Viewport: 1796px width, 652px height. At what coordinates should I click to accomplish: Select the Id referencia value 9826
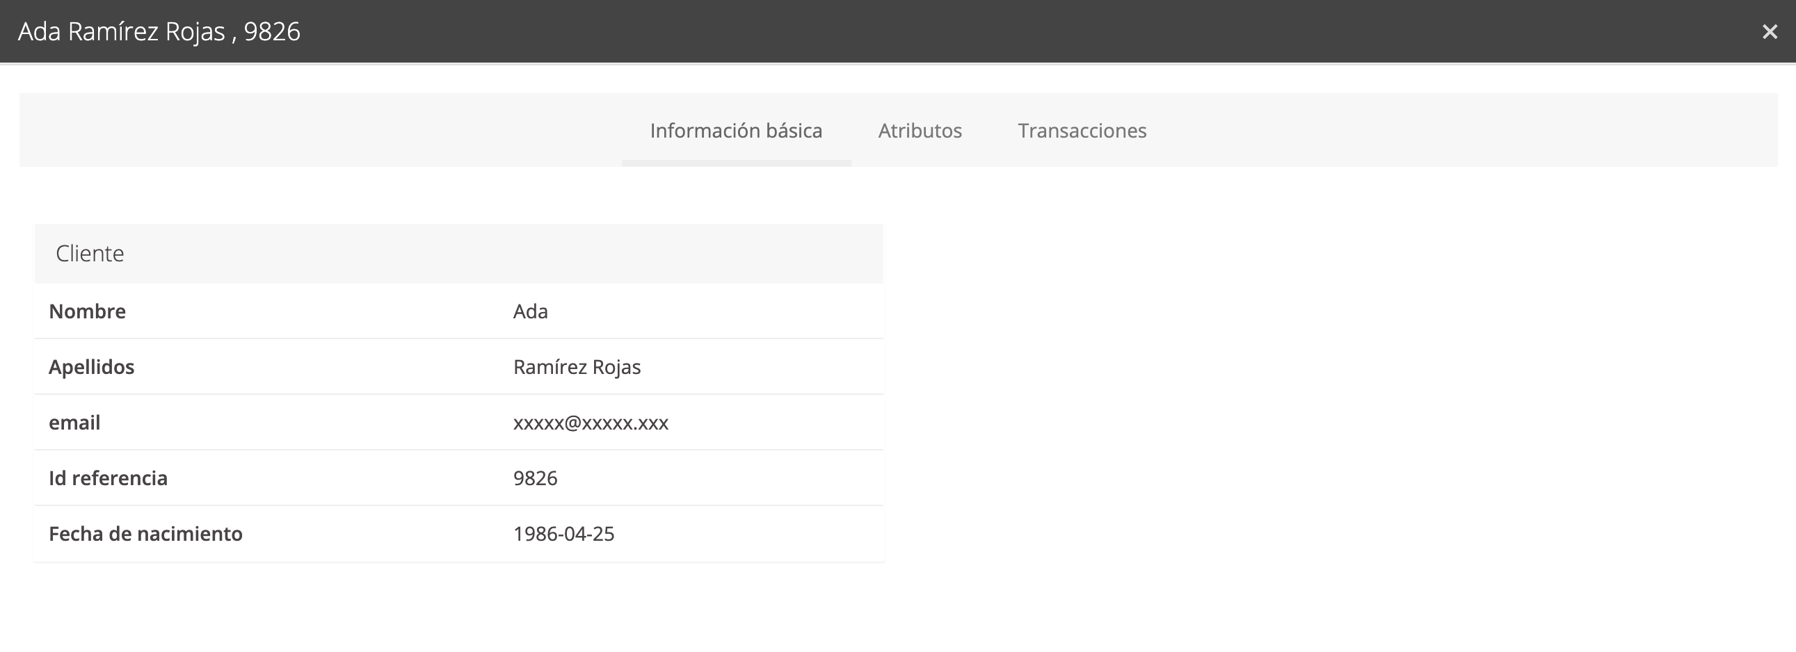(535, 478)
